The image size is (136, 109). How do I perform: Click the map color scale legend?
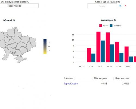45,46
